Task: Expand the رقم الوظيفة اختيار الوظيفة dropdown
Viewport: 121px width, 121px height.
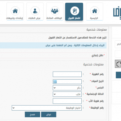Action: click(47, 108)
